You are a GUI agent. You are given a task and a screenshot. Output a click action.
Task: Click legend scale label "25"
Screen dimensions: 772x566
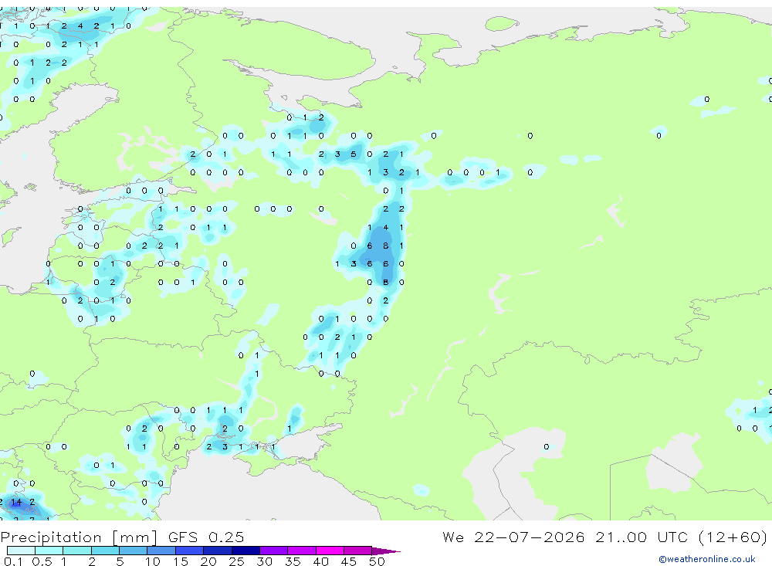pos(237,561)
